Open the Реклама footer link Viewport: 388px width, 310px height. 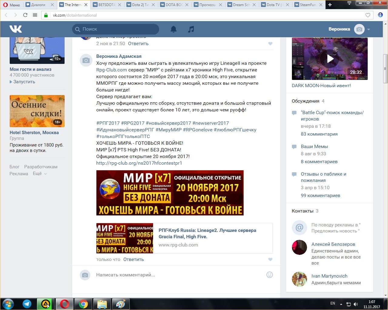pos(19,174)
